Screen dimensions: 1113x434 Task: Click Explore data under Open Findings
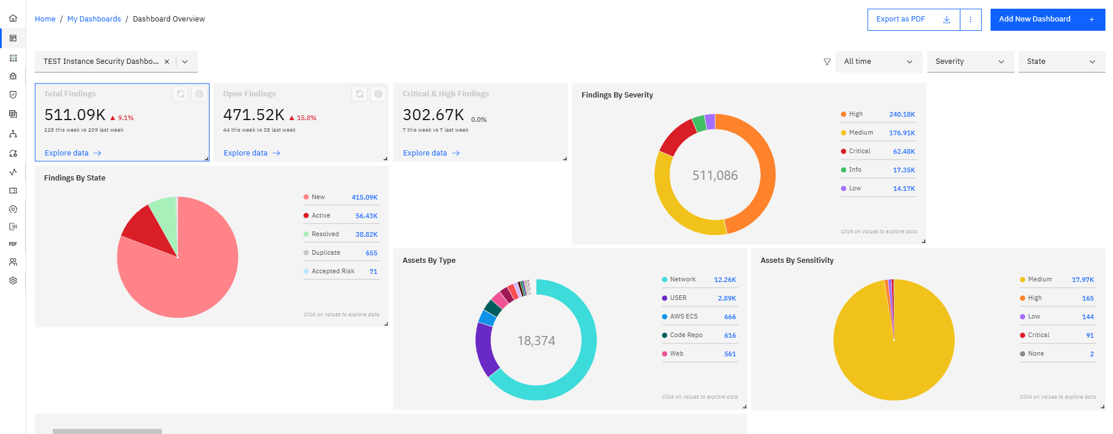[252, 153]
